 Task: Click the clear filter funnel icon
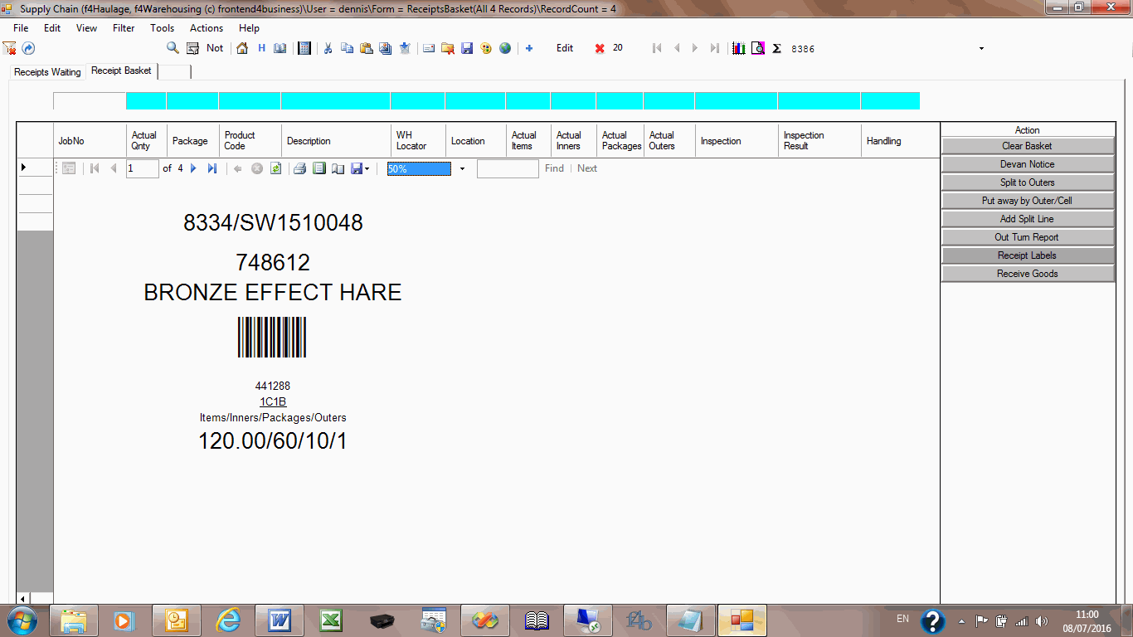10,49
